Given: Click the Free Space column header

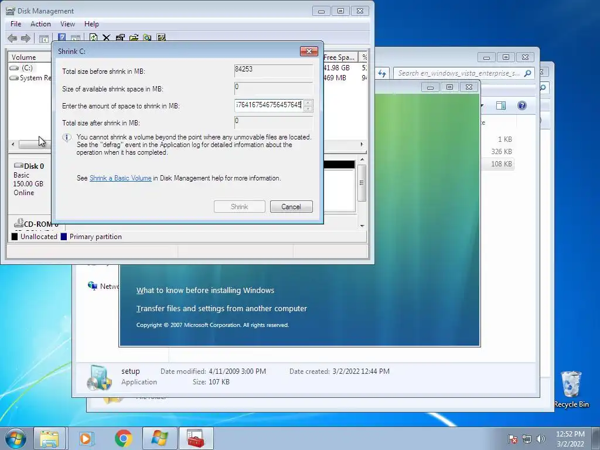Looking at the screenshot, I should click(x=340, y=57).
